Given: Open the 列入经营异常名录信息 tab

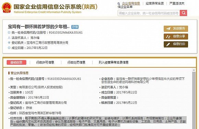Looking at the screenshot, I should click(x=114, y=62).
